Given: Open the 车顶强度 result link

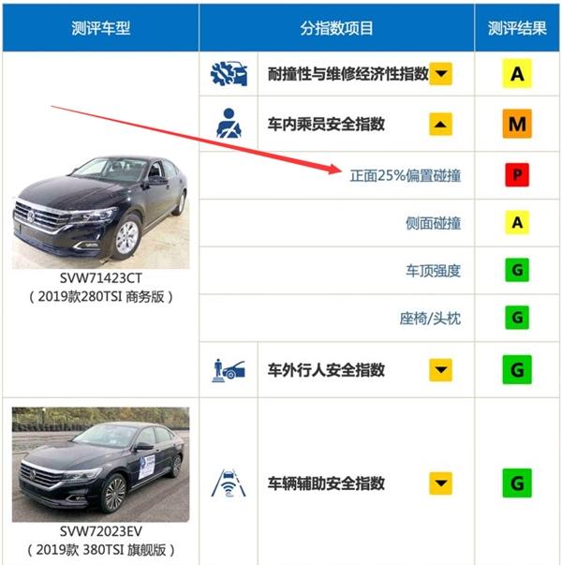Looking at the screenshot, I should click(x=434, y=271).
